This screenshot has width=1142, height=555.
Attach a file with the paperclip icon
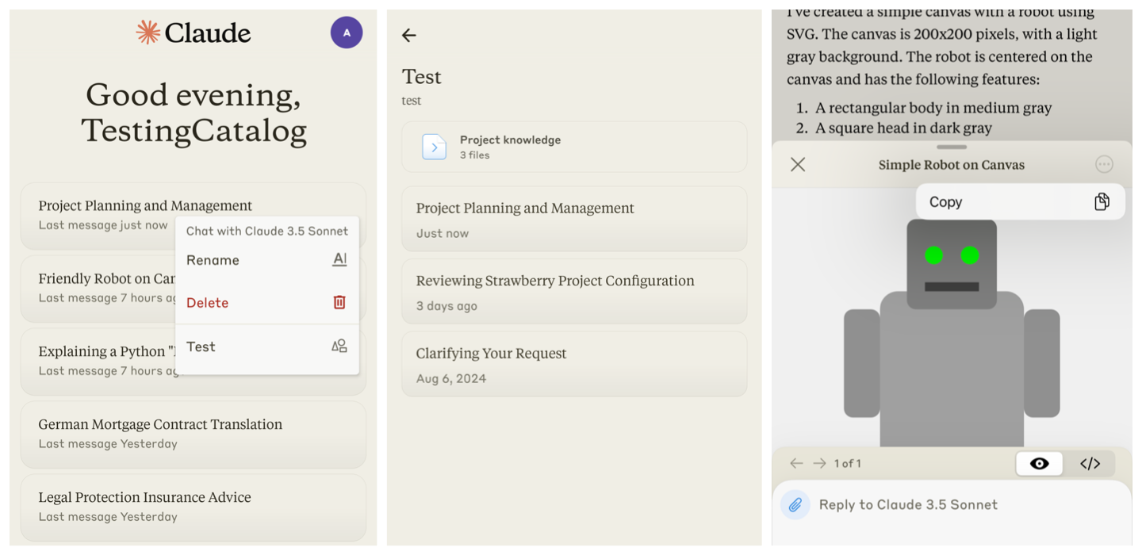[x=795, y=504]
